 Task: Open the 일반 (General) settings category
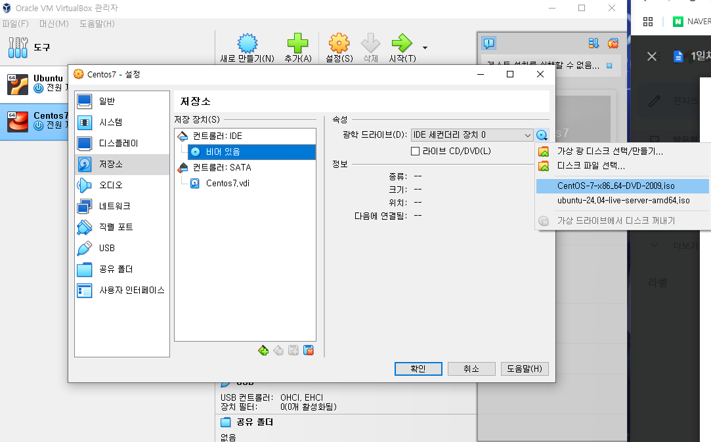coord(122,102)
